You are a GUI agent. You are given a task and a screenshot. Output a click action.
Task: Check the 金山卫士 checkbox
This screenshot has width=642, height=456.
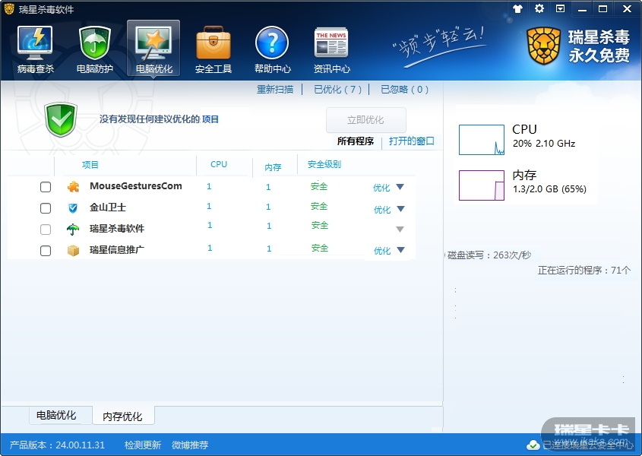click(x=46, y=208)
